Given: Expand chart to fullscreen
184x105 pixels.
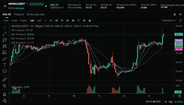Looking at the screenshot, I should click(x=180, y=21).
